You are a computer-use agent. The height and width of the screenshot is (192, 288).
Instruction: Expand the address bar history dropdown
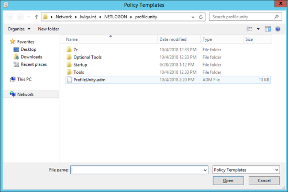(193, 17)
